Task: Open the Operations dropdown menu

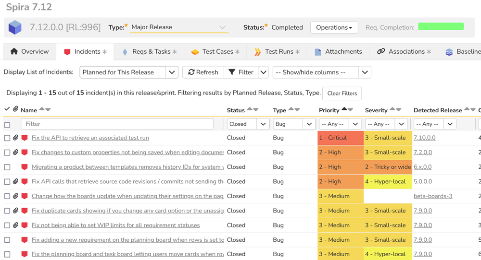Action: 334,27
